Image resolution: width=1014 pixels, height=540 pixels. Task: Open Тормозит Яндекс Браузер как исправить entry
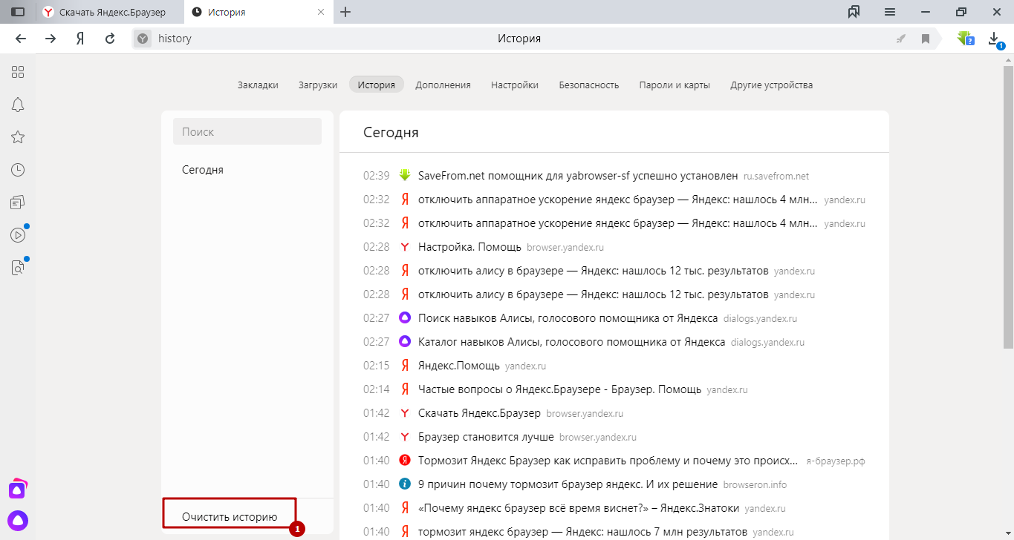pos(609,461)
